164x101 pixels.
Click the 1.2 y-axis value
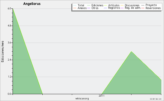click(9, 77)
